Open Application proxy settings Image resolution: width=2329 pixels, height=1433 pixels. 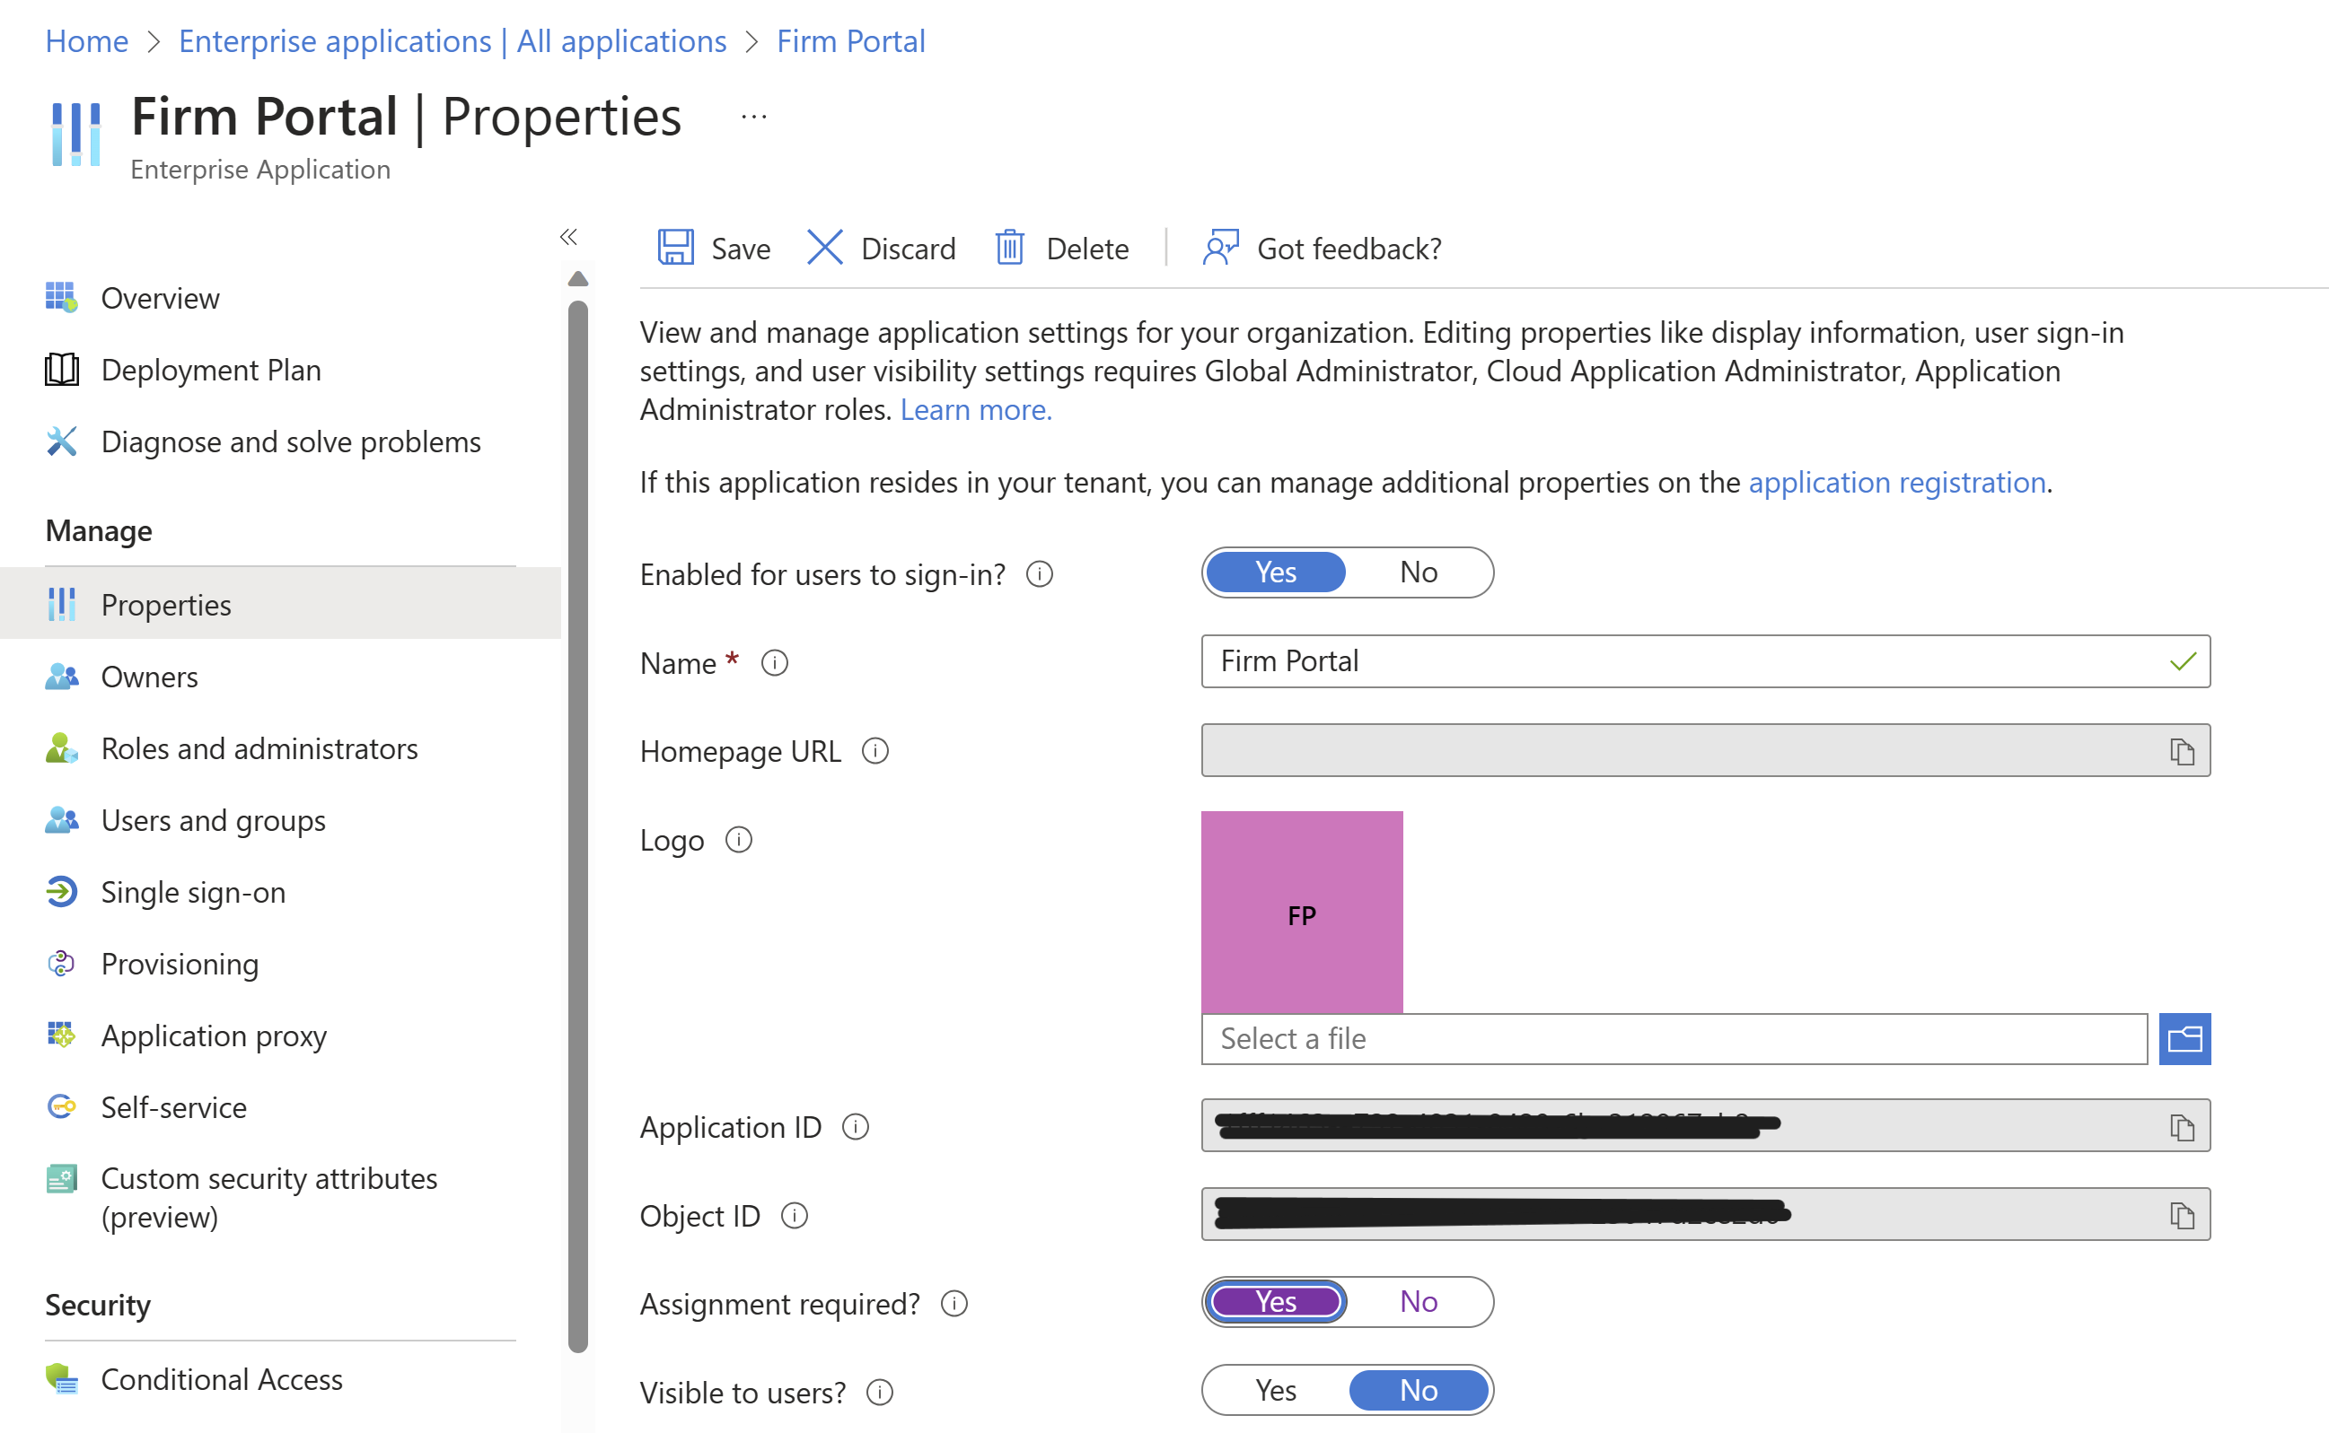tap(281, 1035)
